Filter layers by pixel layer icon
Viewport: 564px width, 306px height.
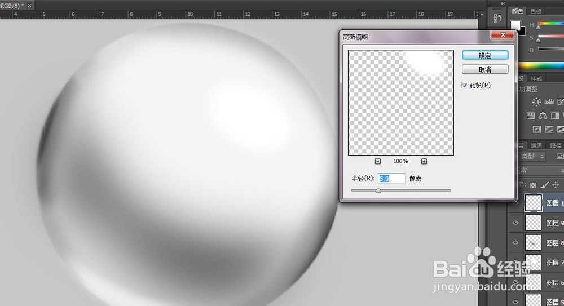pos(560,157)
